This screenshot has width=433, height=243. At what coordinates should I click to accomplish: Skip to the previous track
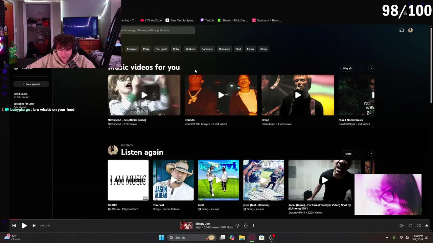click(x=14, y=225)
